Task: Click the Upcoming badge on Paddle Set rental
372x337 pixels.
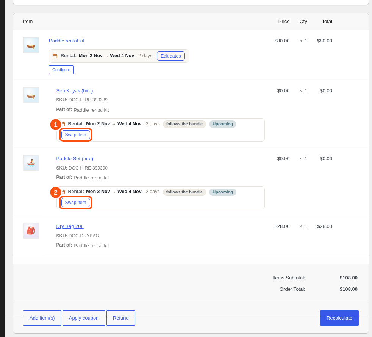Action: (222, 192)
